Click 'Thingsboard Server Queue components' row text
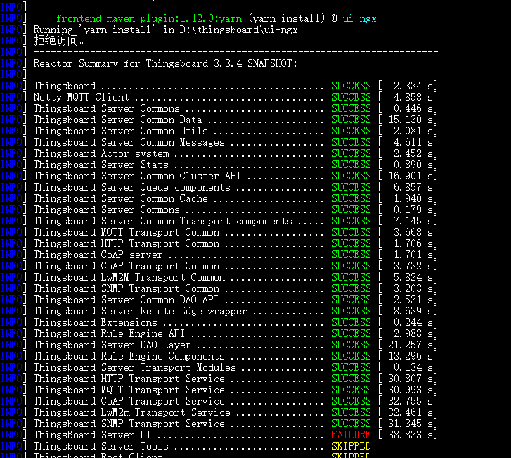The width and height of the screenshot is (511, 458). pyautogui.click(x=131, y=187)
